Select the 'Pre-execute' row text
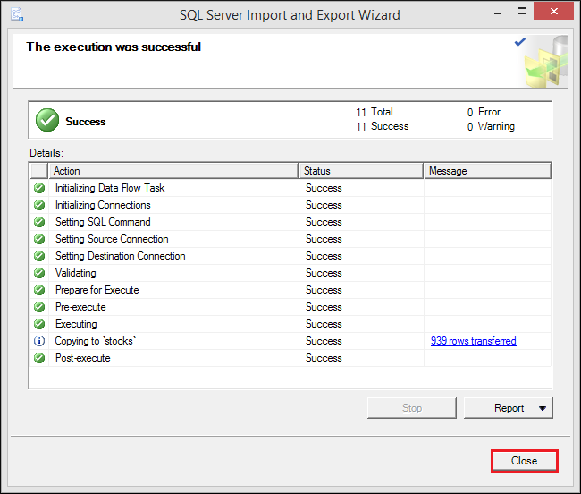This screenshot has width=581, height=494. click(x=80, y=307)
